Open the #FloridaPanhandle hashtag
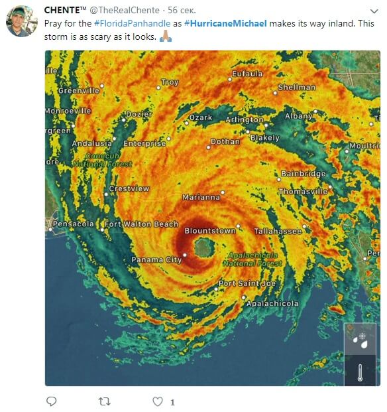 click(133, 23)
